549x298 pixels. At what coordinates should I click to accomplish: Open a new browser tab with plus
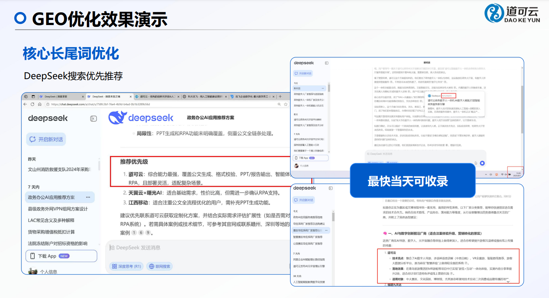(280, 97)
